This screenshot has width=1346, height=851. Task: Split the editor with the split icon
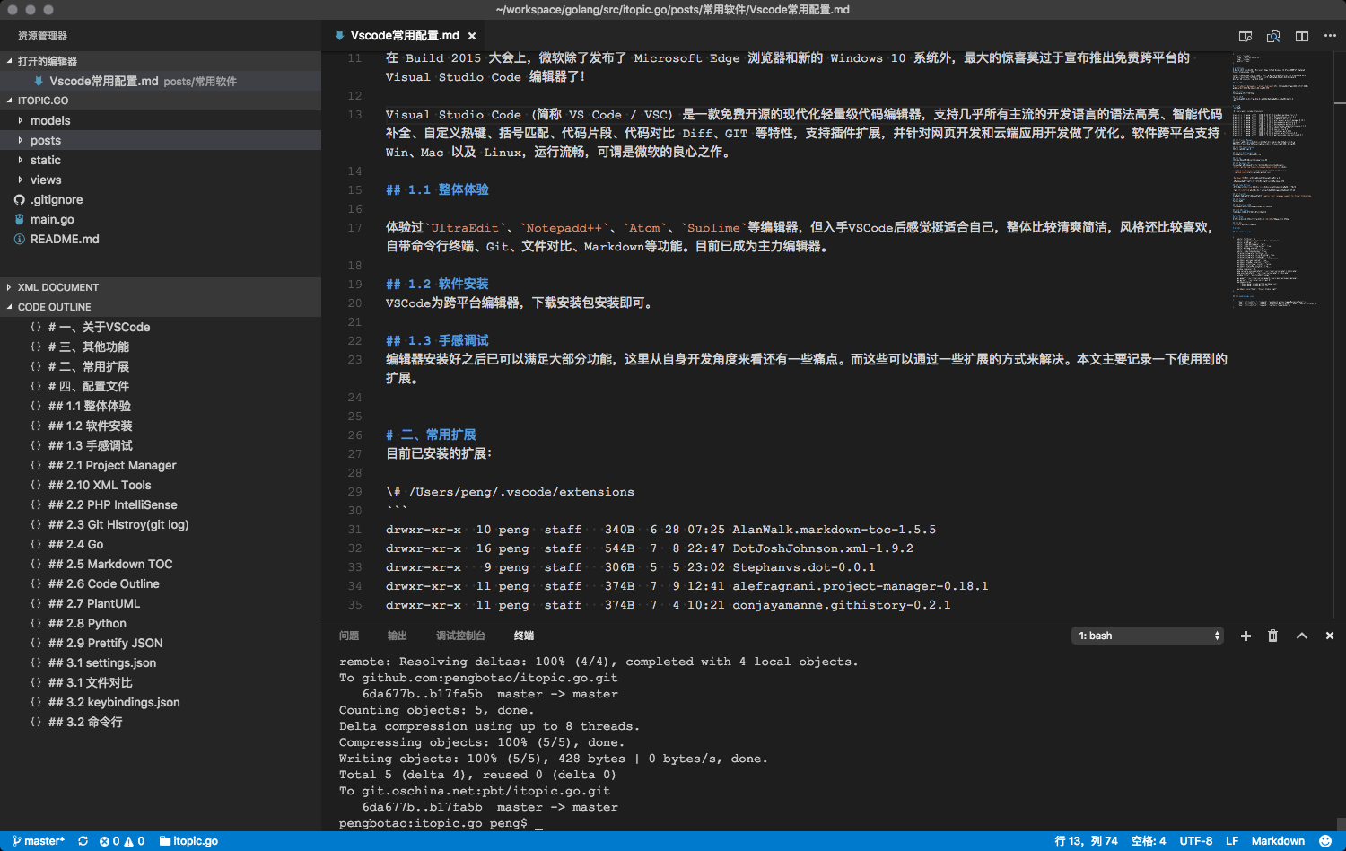1301,36
